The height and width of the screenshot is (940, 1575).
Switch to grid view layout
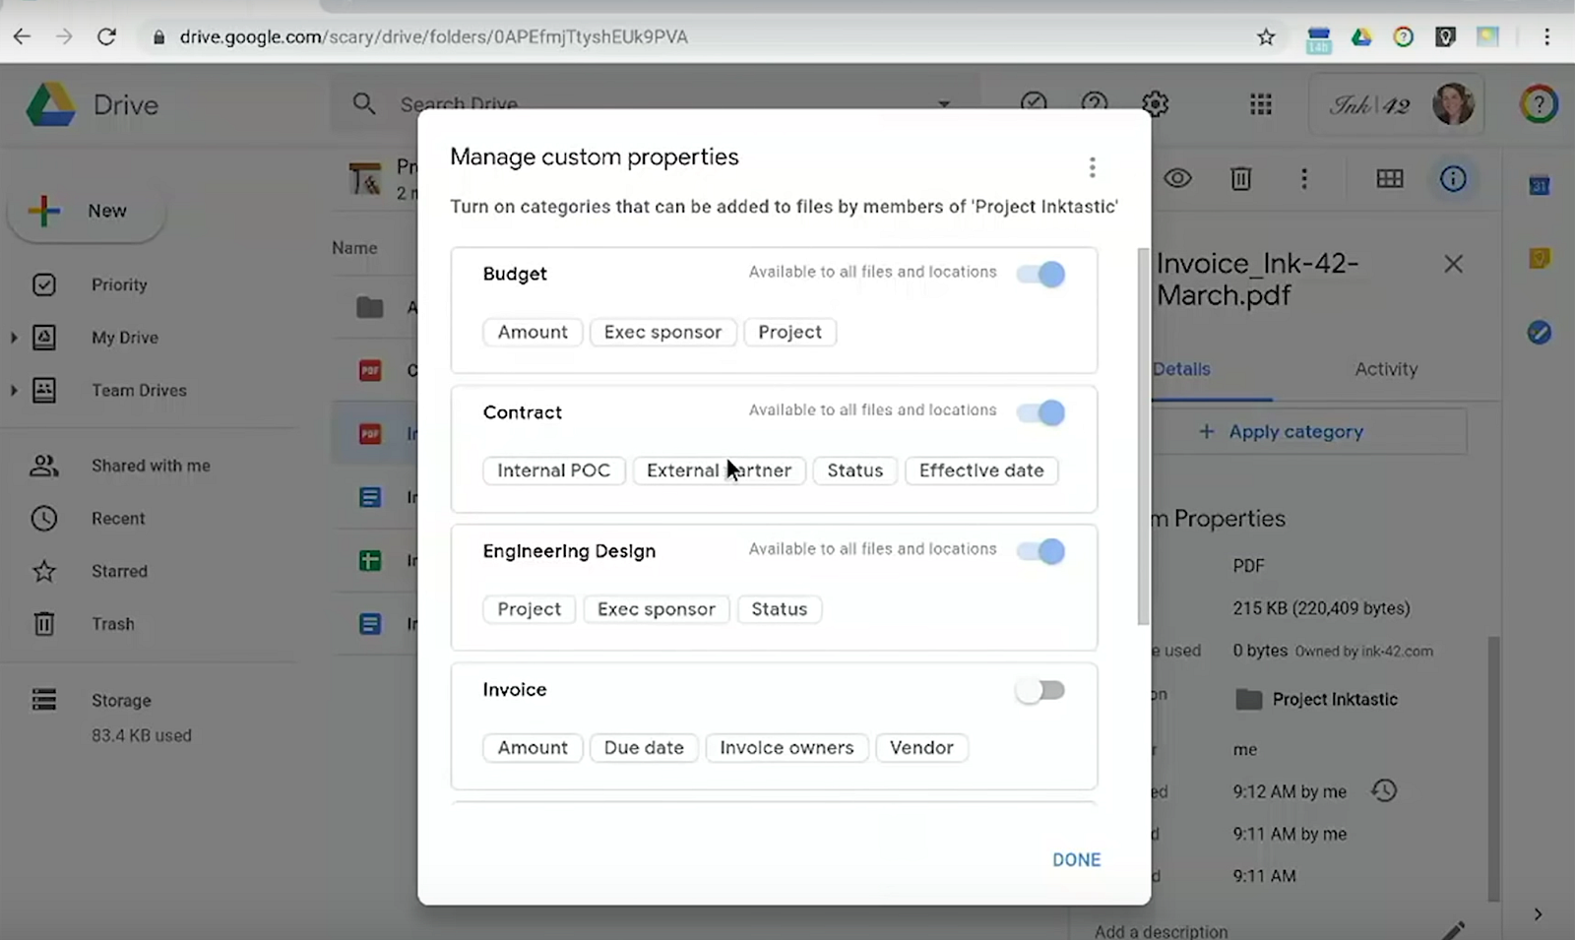[x=1390, y=178]
